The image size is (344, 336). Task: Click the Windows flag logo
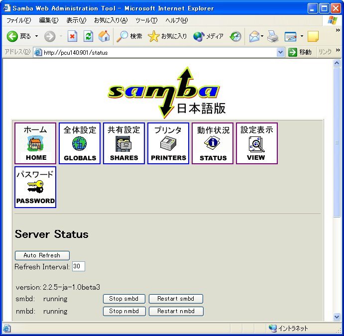coord(333,20)
